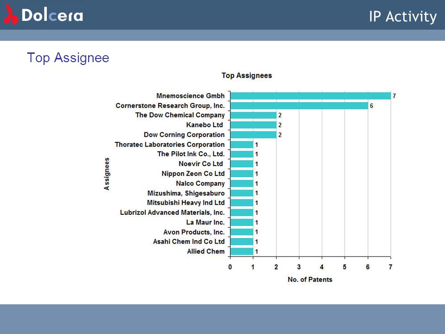The image size is (445, 334).
Task: Click x-axis tick label 3
Action: 299,267
